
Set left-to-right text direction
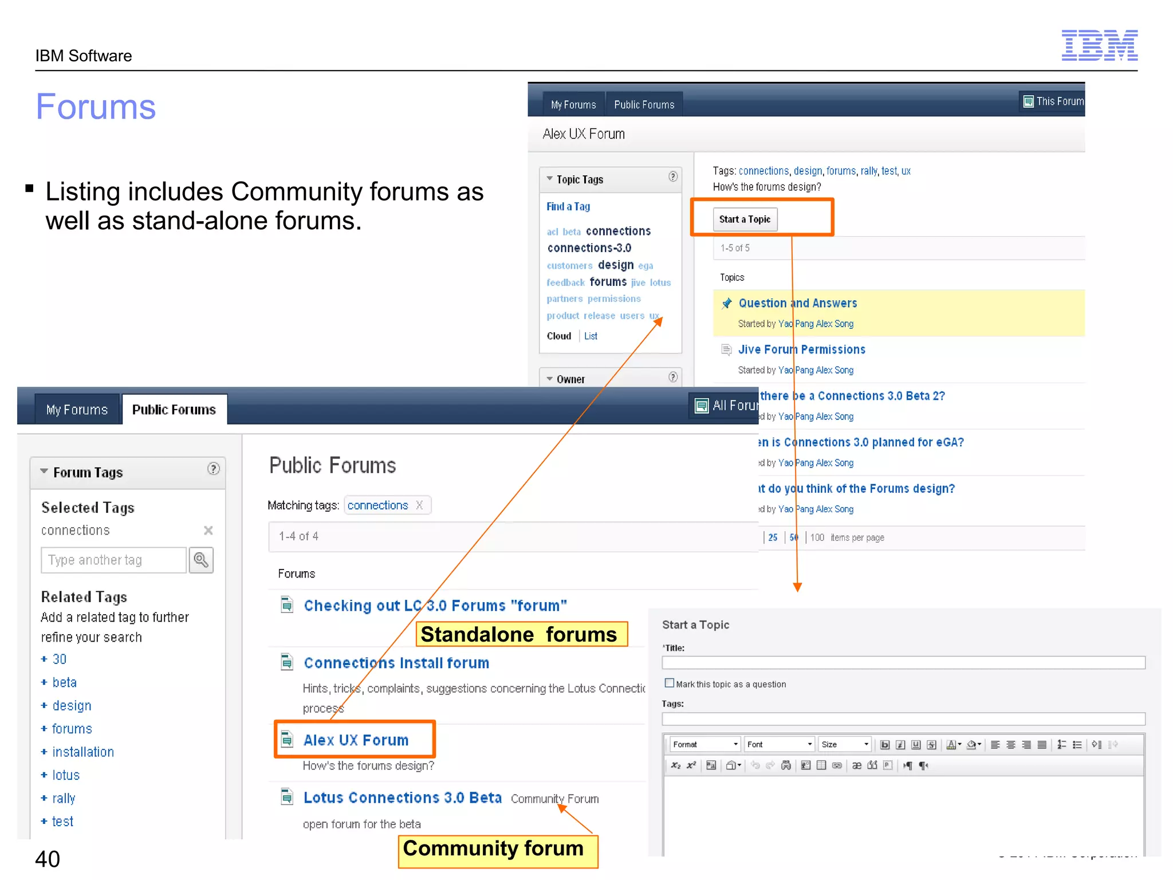(x=908, y=765)
